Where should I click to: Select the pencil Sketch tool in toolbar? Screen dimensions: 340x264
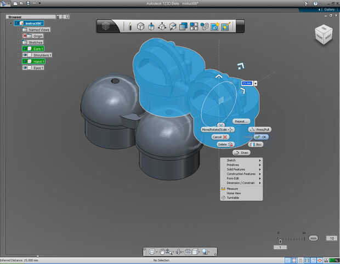coord(130,26)
